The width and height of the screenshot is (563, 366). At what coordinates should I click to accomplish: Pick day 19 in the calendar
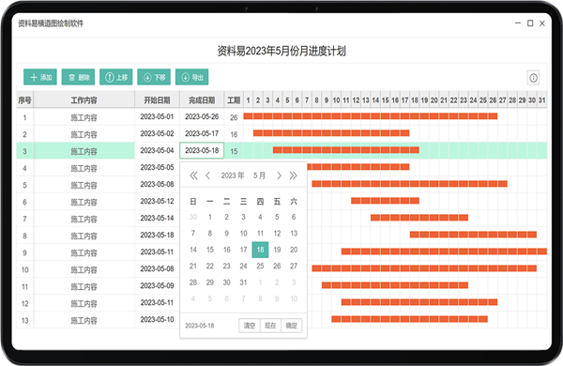[x=277, y=250]
